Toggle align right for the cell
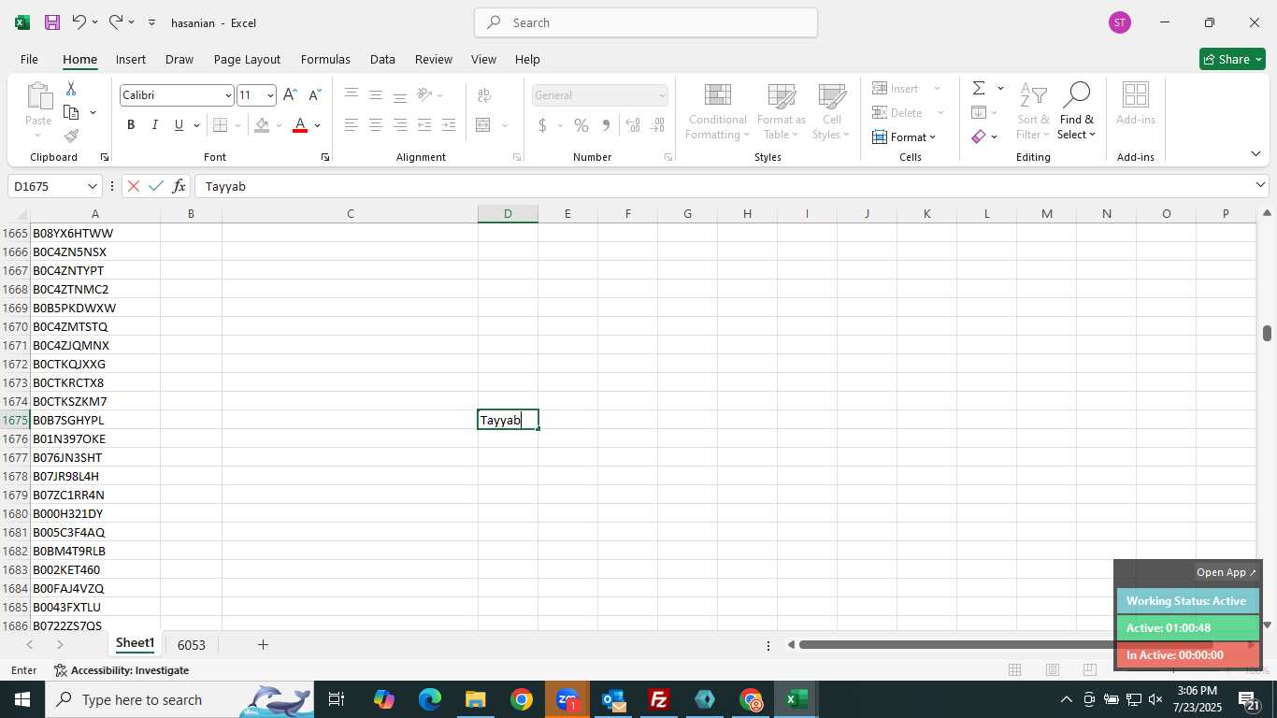 tap(400, 125)
